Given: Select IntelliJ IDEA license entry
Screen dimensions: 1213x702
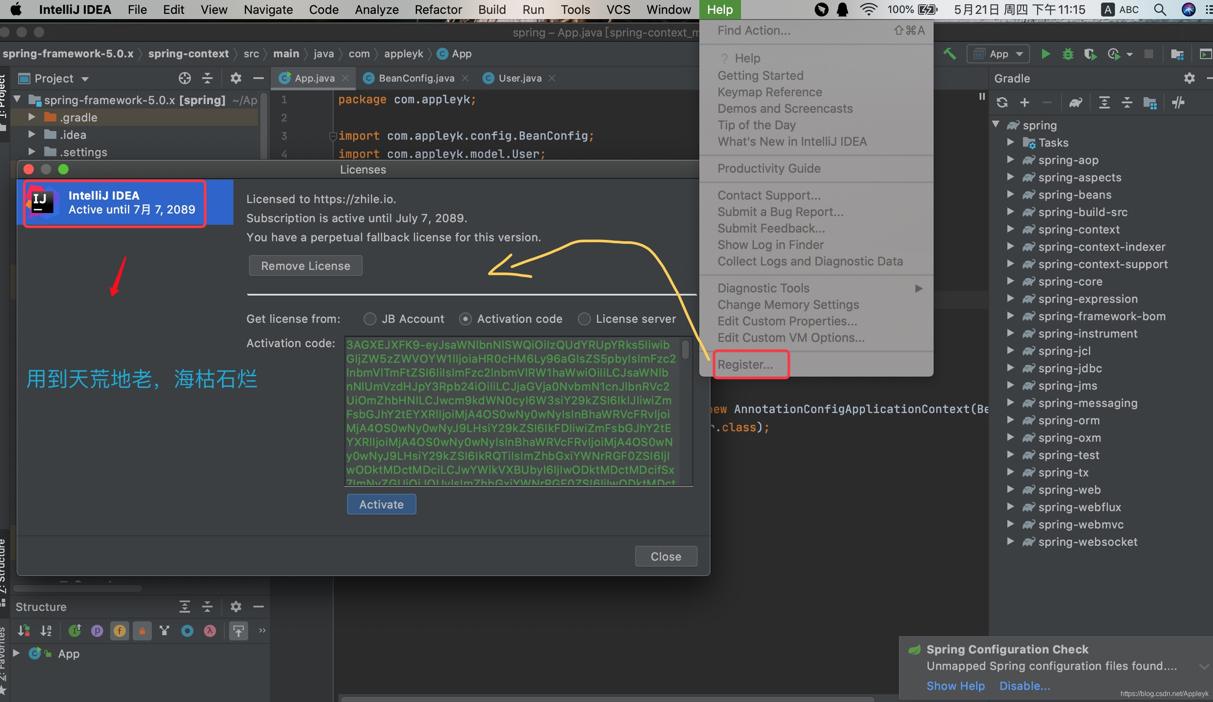Looking at the screenshot, I should [x=125, y=202].
